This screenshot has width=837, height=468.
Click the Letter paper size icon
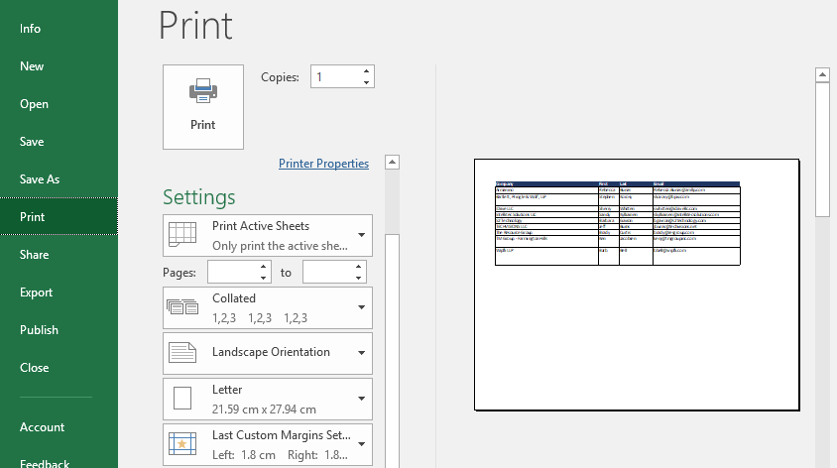click(x=182, y=398)
